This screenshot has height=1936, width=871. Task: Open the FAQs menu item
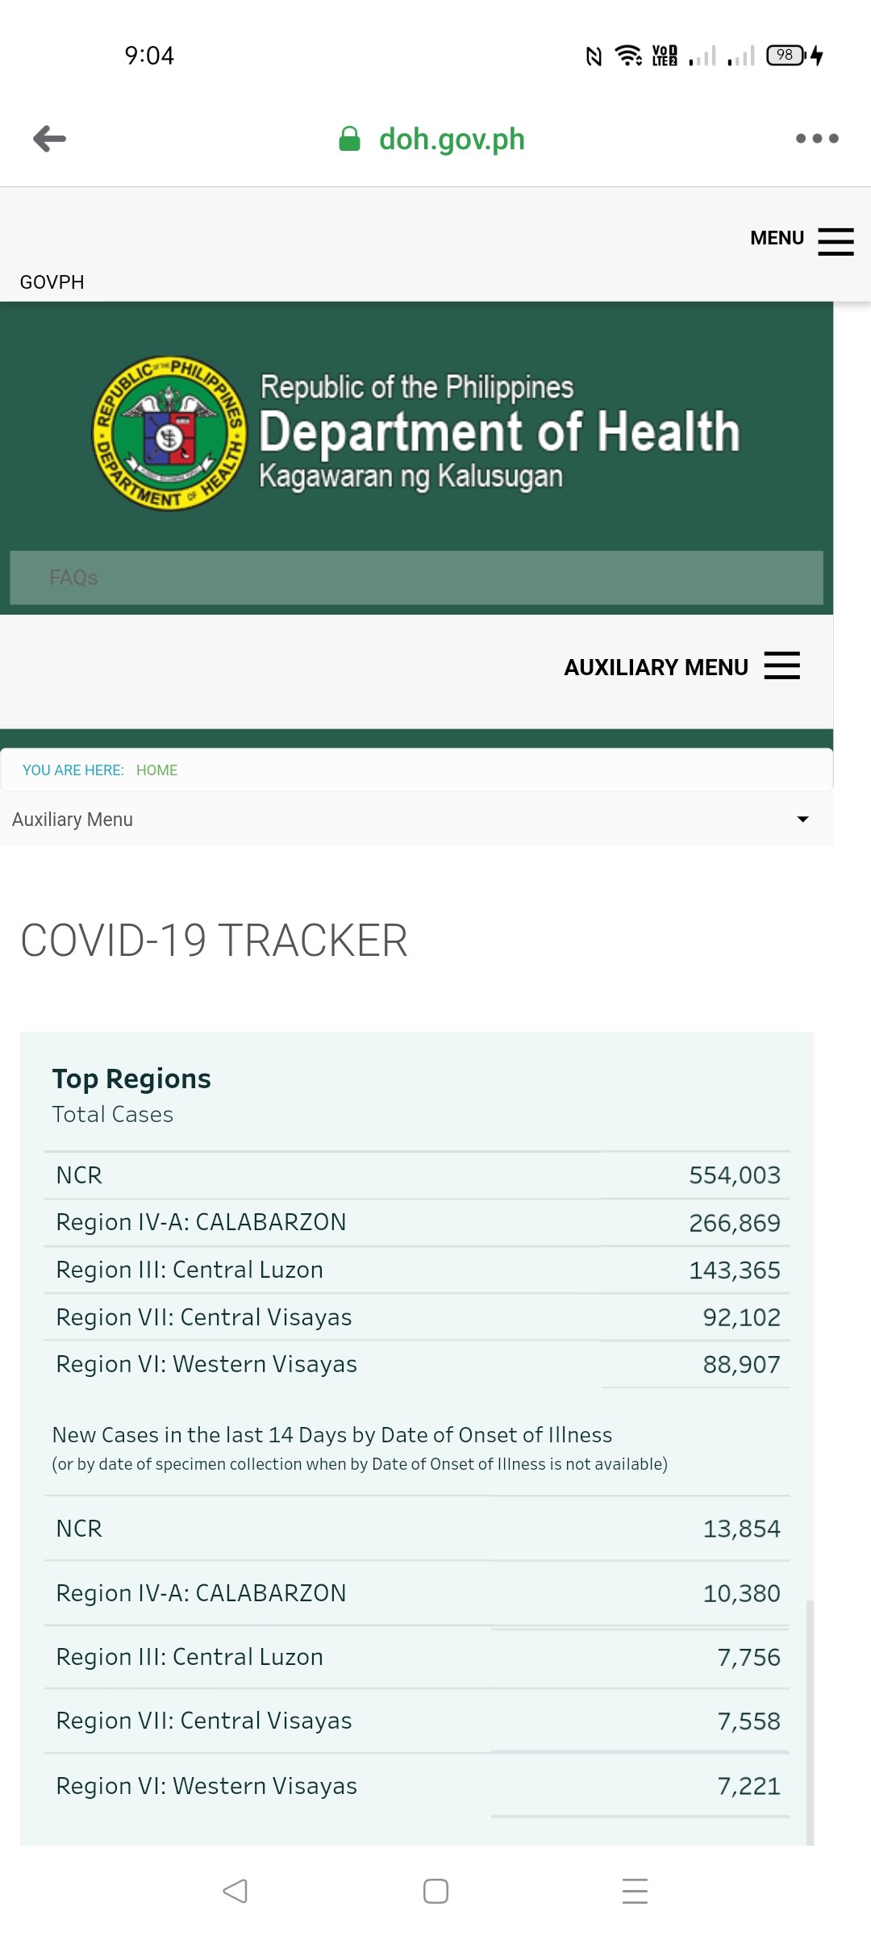pyautogui.click(x=73, y=578)
